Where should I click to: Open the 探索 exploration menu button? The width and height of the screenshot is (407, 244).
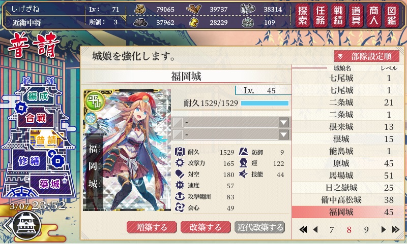[303, 15]
